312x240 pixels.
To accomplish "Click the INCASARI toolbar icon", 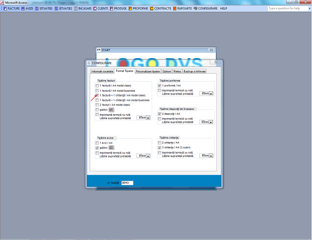I will (x=76, y=8).
